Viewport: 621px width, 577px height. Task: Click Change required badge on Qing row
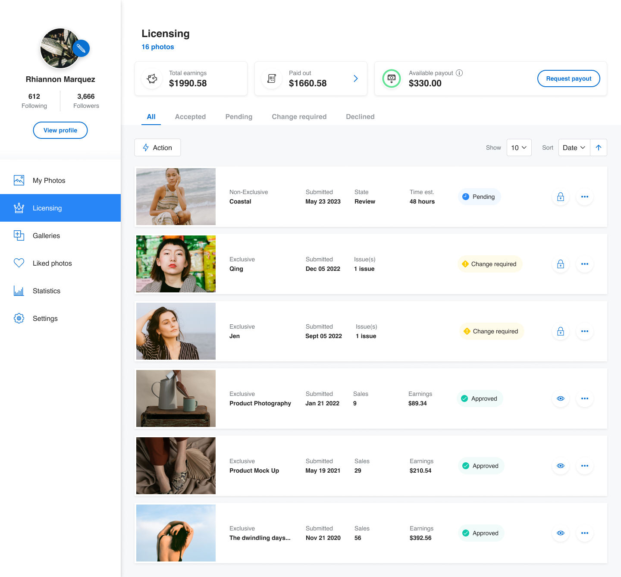coord(489,264)
